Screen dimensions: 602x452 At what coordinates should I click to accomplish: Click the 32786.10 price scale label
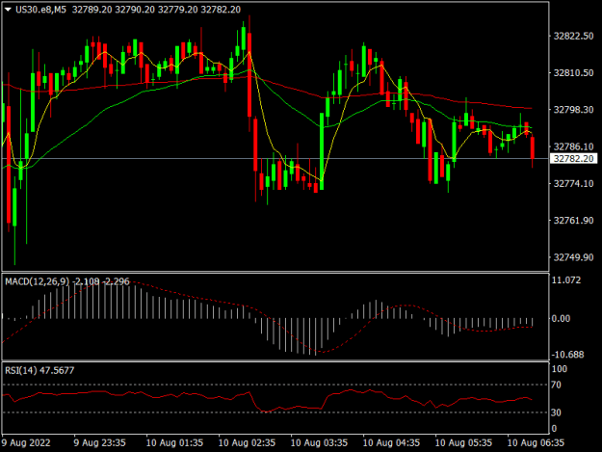(x=573, y=146)
